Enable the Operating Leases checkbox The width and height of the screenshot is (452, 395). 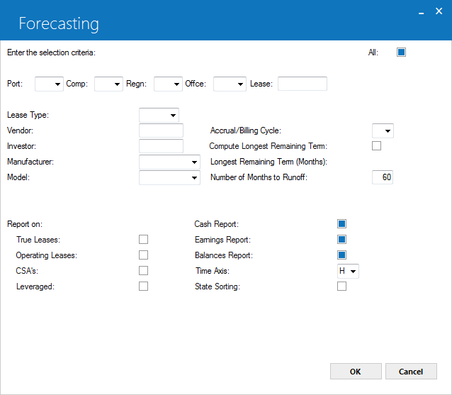143,255
